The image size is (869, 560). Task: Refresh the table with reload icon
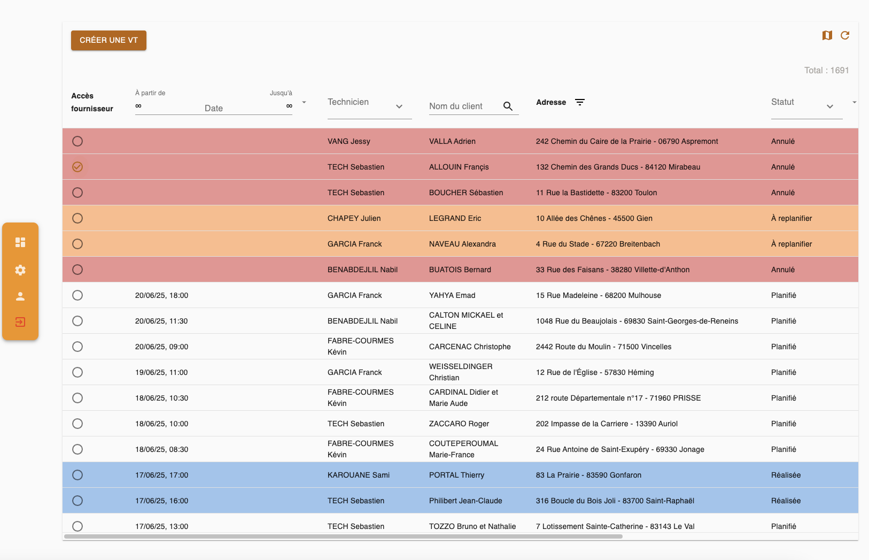click(845, 35)
